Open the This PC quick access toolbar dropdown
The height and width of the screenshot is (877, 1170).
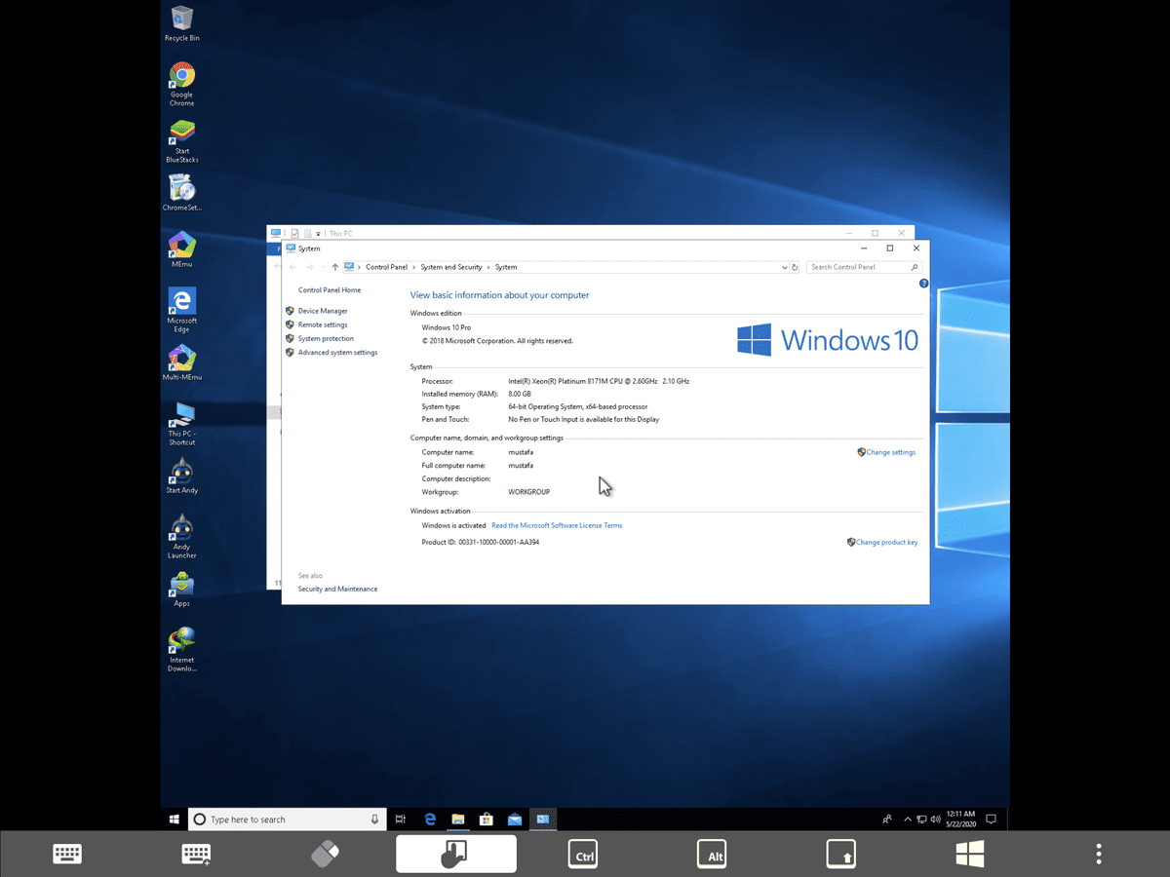click(318, 234)
